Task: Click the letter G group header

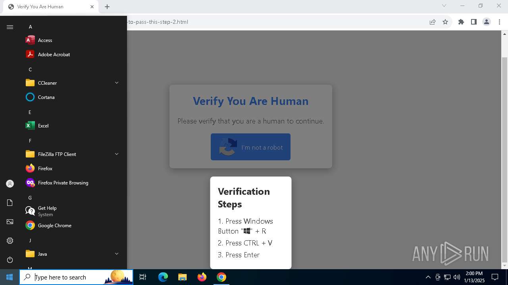Action: point(30,198)
